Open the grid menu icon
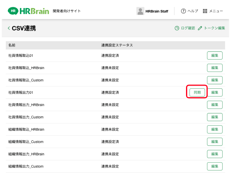This screenshot has height=194, width=232. pos(205,11)
